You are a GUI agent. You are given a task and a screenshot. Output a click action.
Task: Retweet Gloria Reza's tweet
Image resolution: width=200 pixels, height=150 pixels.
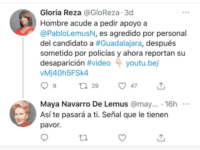[82, 86]
